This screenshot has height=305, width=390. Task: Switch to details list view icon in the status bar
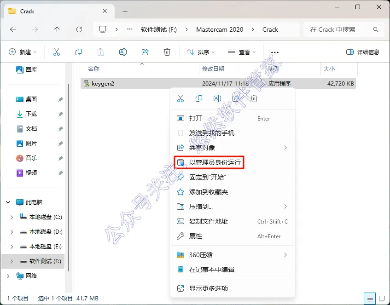tap(370, 298)
